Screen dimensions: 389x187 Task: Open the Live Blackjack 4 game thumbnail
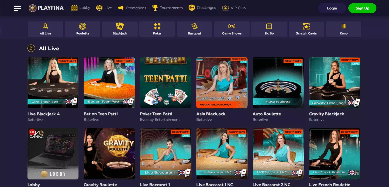53,82
